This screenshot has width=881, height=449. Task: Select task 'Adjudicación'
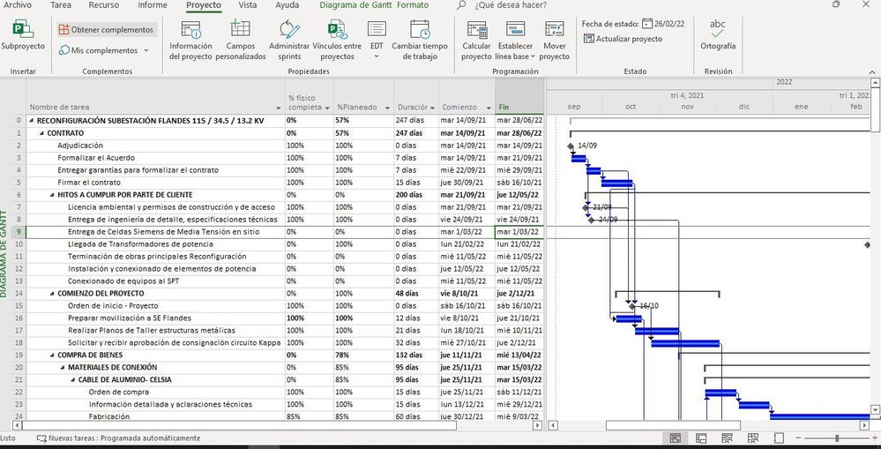coord(80,146)
